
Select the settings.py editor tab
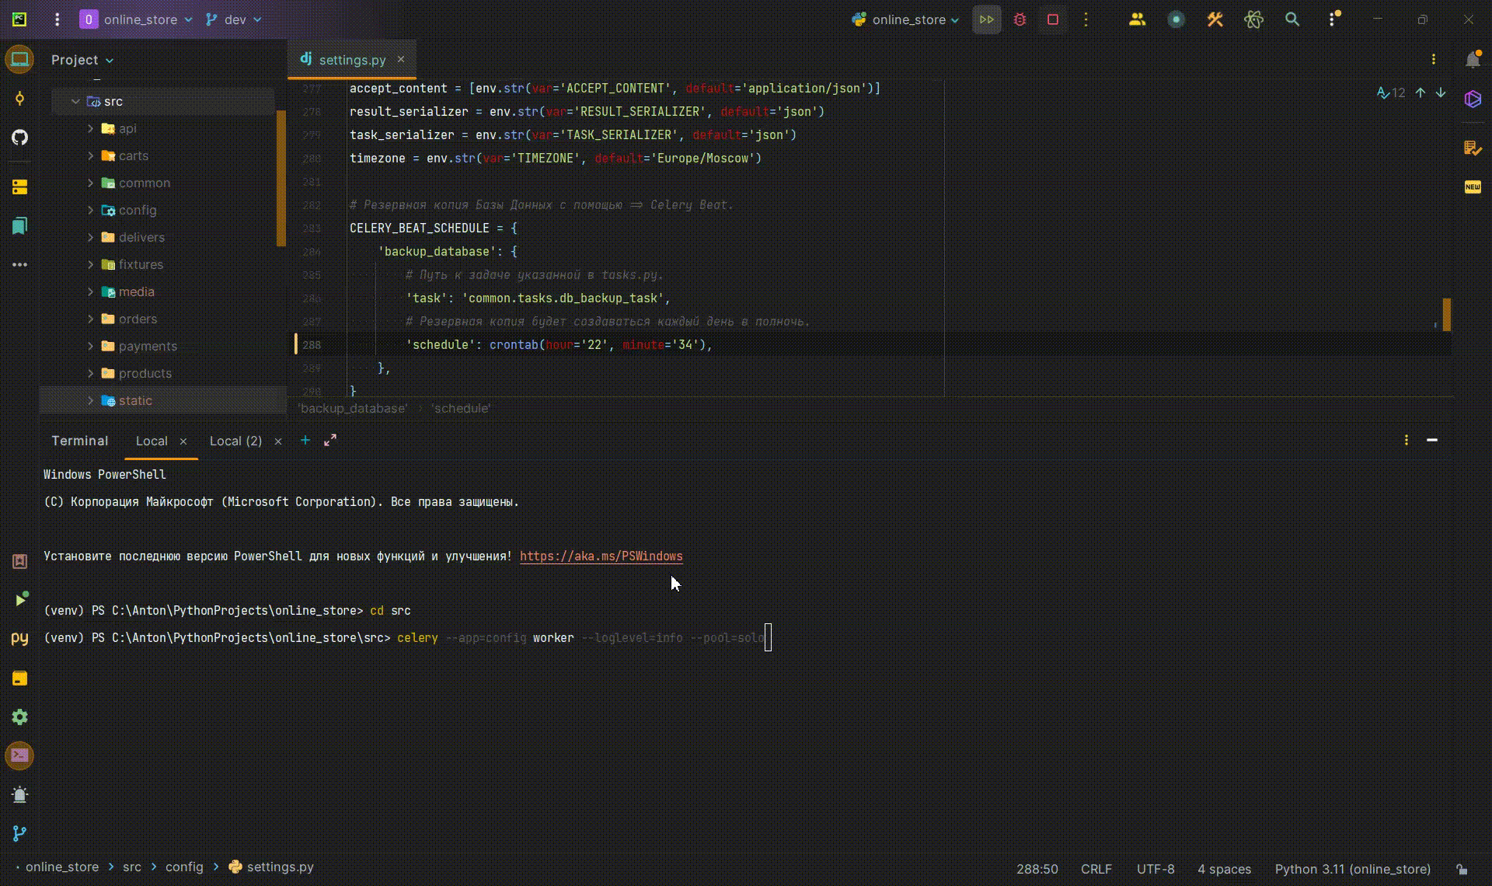[x=351, y=60]
